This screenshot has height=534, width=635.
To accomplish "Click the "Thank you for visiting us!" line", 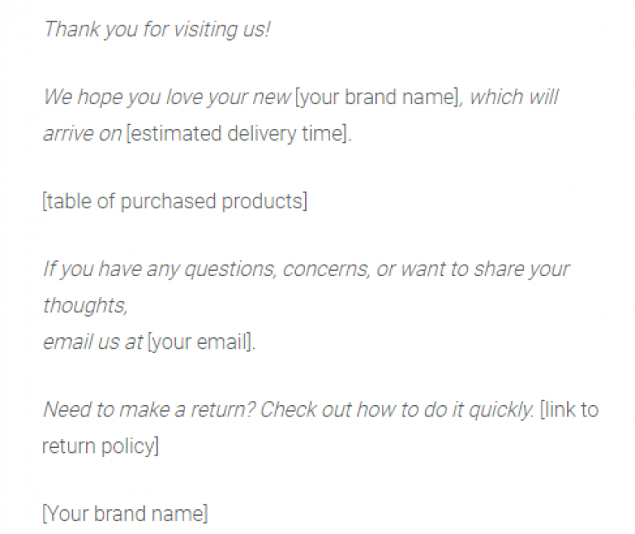I will coord(157,30).
